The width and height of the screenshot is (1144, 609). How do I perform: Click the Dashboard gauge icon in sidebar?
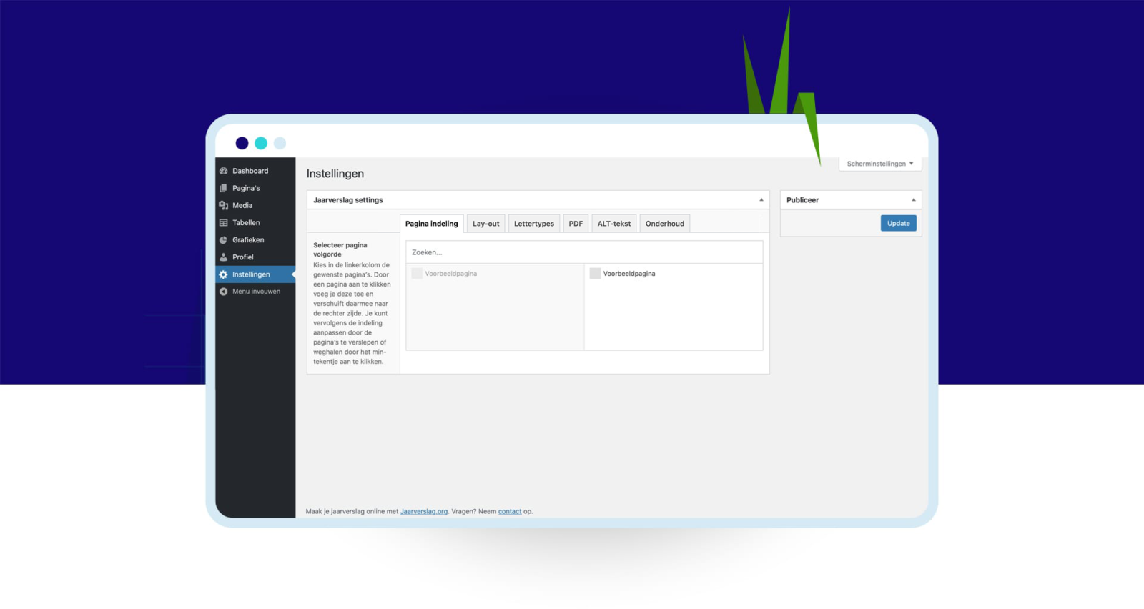(224, 171)
